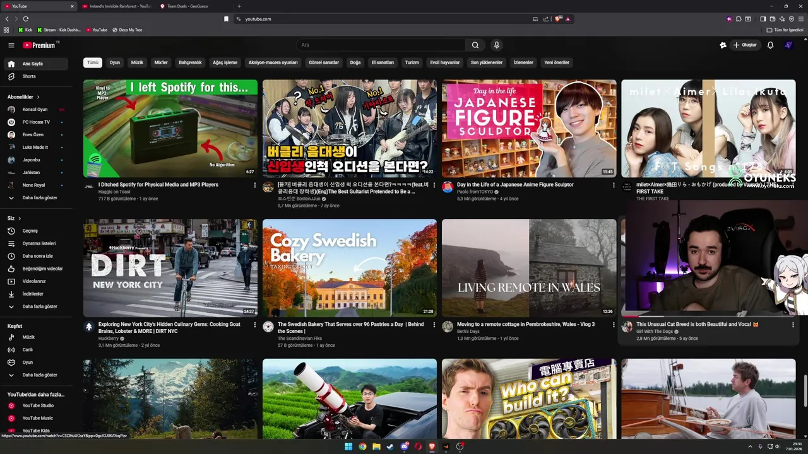Open the browser main menu icon
The width and height of the screenshot is (808, 454).
point(801,19)
